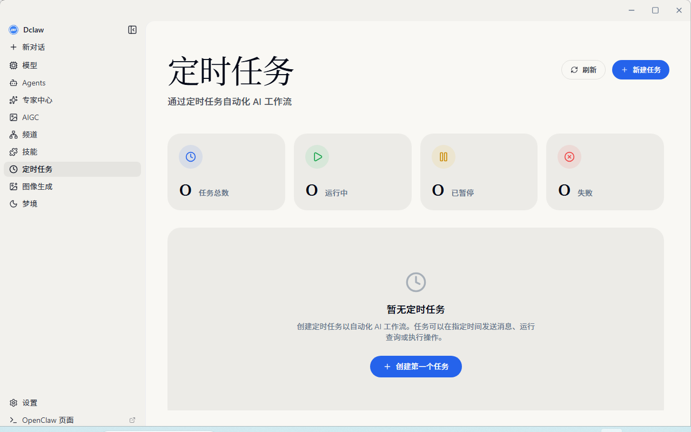691x432 pixels.
Task: Click the moon icon beside 梦境
Action: pyautogui.click(x=14, y=204)
